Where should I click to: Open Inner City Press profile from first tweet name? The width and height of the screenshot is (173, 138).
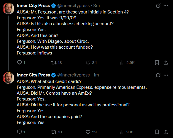[x=33, y=6]
